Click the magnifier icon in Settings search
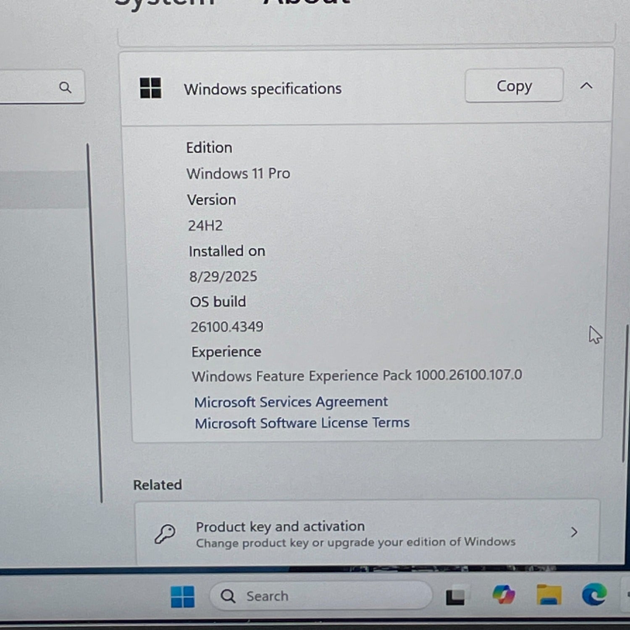This screenshot has width=630, height=630. (65, 87)
